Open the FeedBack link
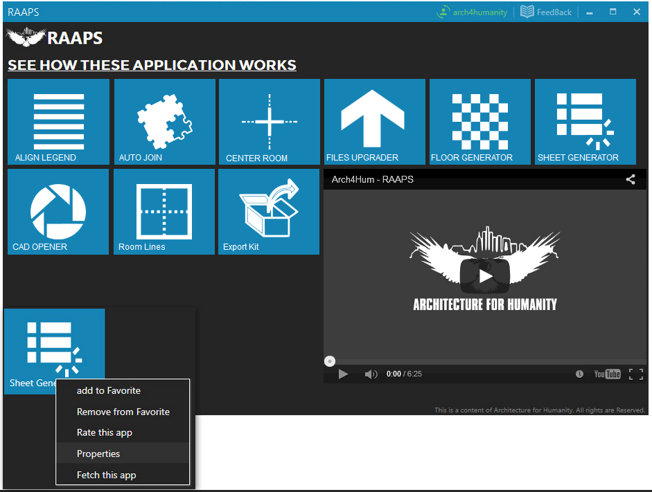652x492 pixels. click(546, 12)
